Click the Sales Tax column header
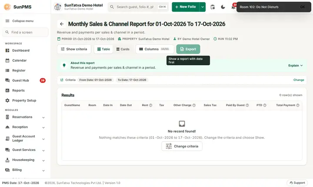 coord(210,105)
